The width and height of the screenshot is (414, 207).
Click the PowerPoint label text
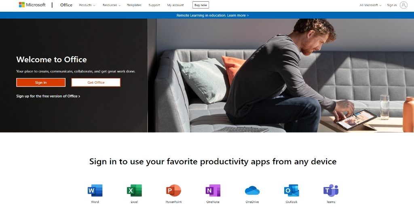pyautogui.click(x=173, y=202)
